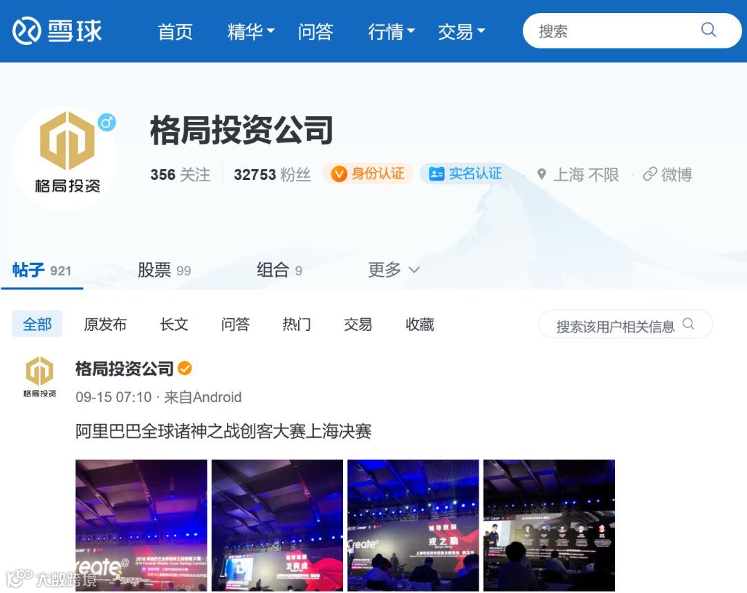The height and width of the screenshot is (593, 747).
Task: Switch to the 组合 9 tab
Action: click(279, 271)
